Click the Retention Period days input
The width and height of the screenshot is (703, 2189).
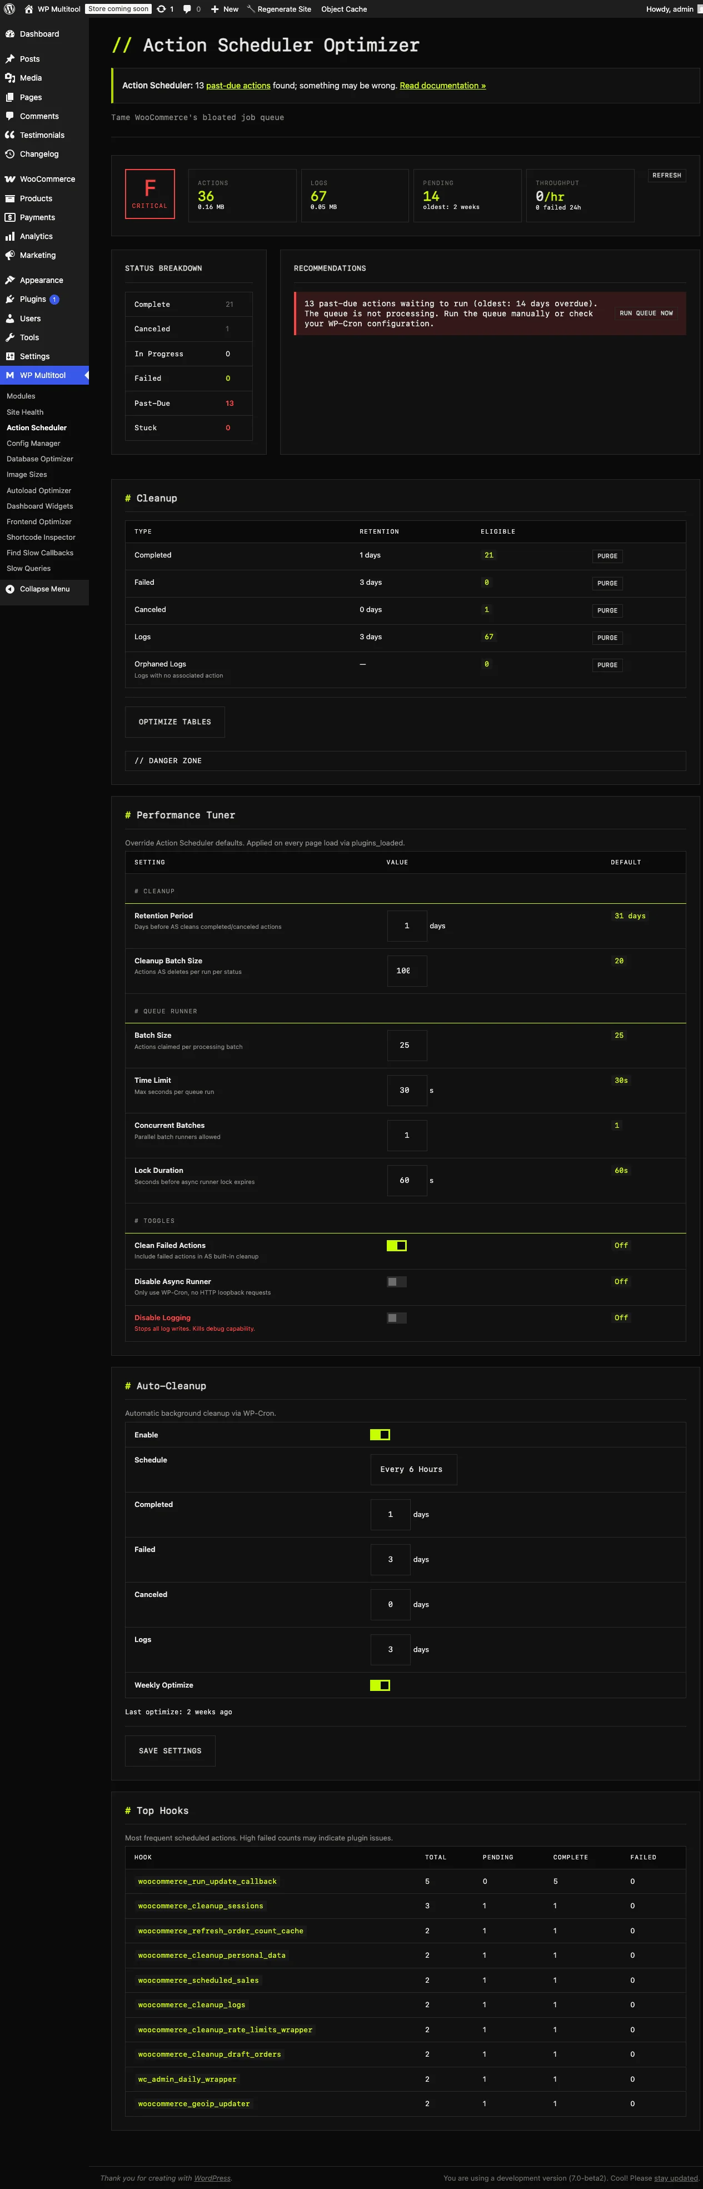pos(407,926)
